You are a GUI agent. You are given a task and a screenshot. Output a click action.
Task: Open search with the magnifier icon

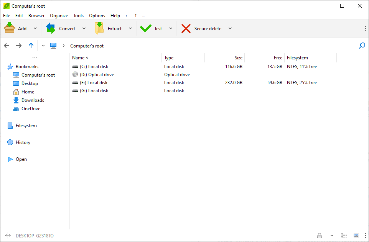point(362,46)
